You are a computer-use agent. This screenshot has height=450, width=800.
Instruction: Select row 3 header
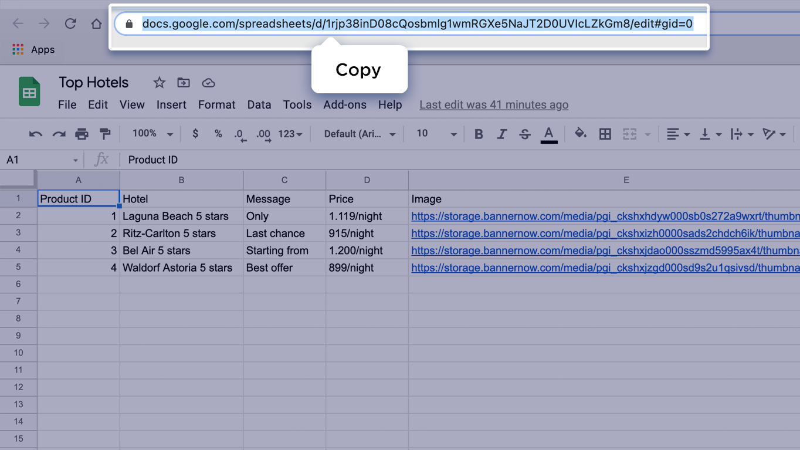pyautogui.click(x=18, y=233)
